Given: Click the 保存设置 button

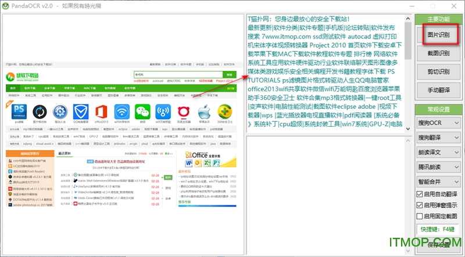Looking at the screenshot, I should [439, 245].
